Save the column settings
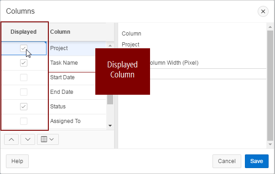 [x=257, y=161]
